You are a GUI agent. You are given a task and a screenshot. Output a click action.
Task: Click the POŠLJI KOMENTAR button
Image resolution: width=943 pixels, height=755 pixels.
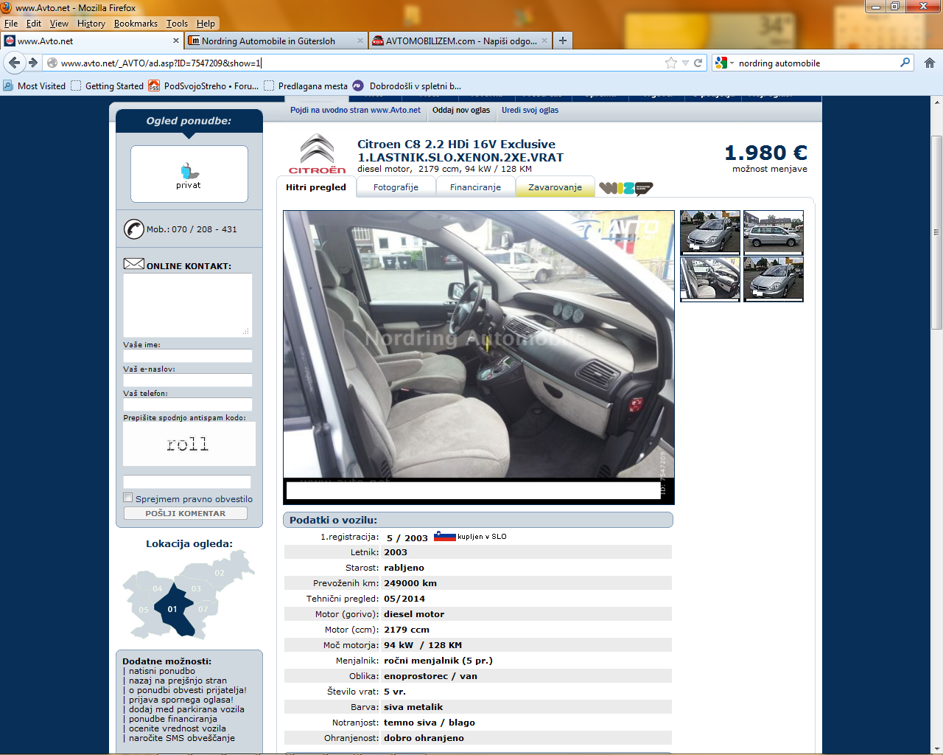coord(186,513)
